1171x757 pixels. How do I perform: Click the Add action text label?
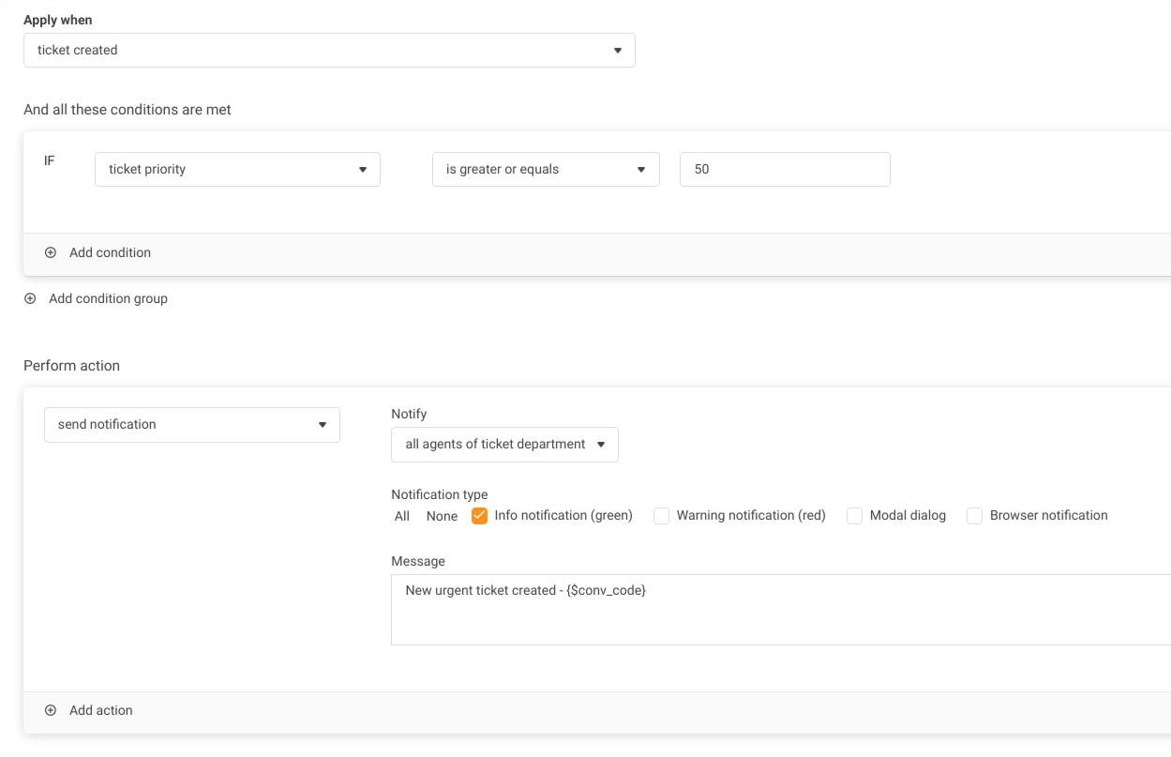pos(101,710)
